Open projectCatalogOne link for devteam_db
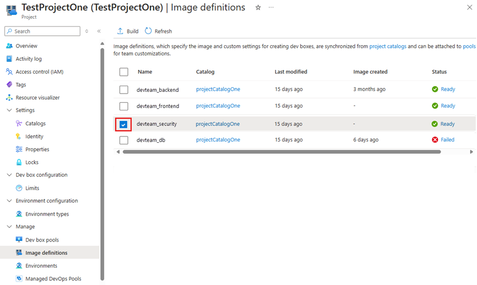Screen dimensions: 477x285 (x=218, y=140)
